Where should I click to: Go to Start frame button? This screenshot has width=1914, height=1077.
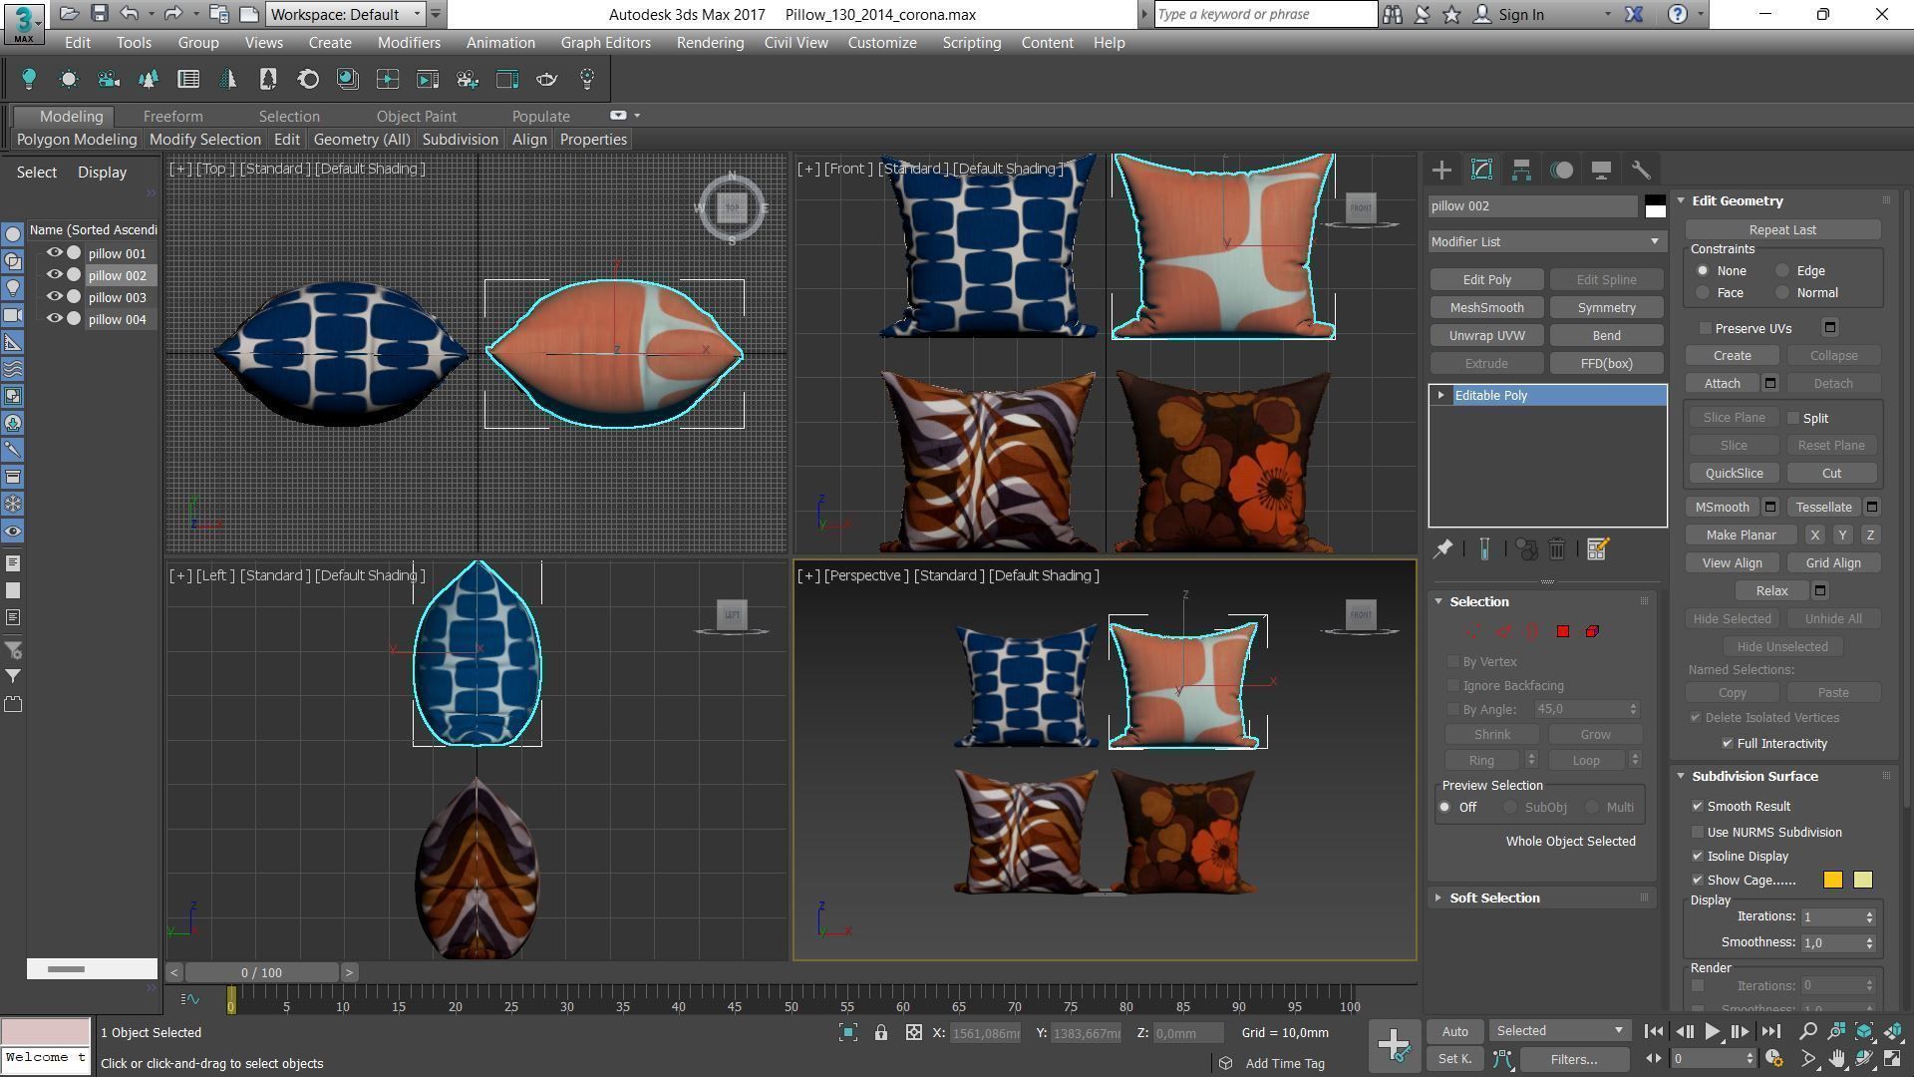click(x=1653, y=1032)
